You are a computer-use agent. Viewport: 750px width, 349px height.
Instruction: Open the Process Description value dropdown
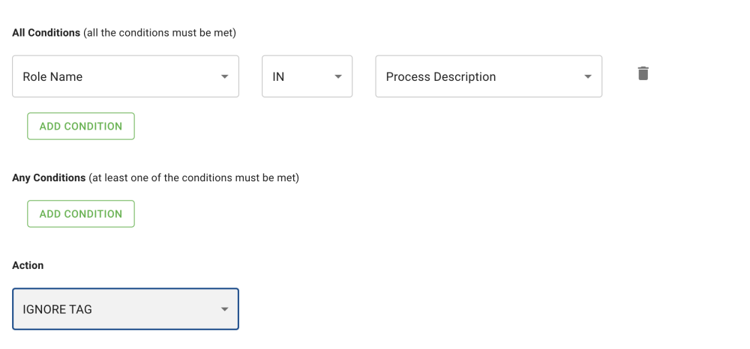[488, 76]
